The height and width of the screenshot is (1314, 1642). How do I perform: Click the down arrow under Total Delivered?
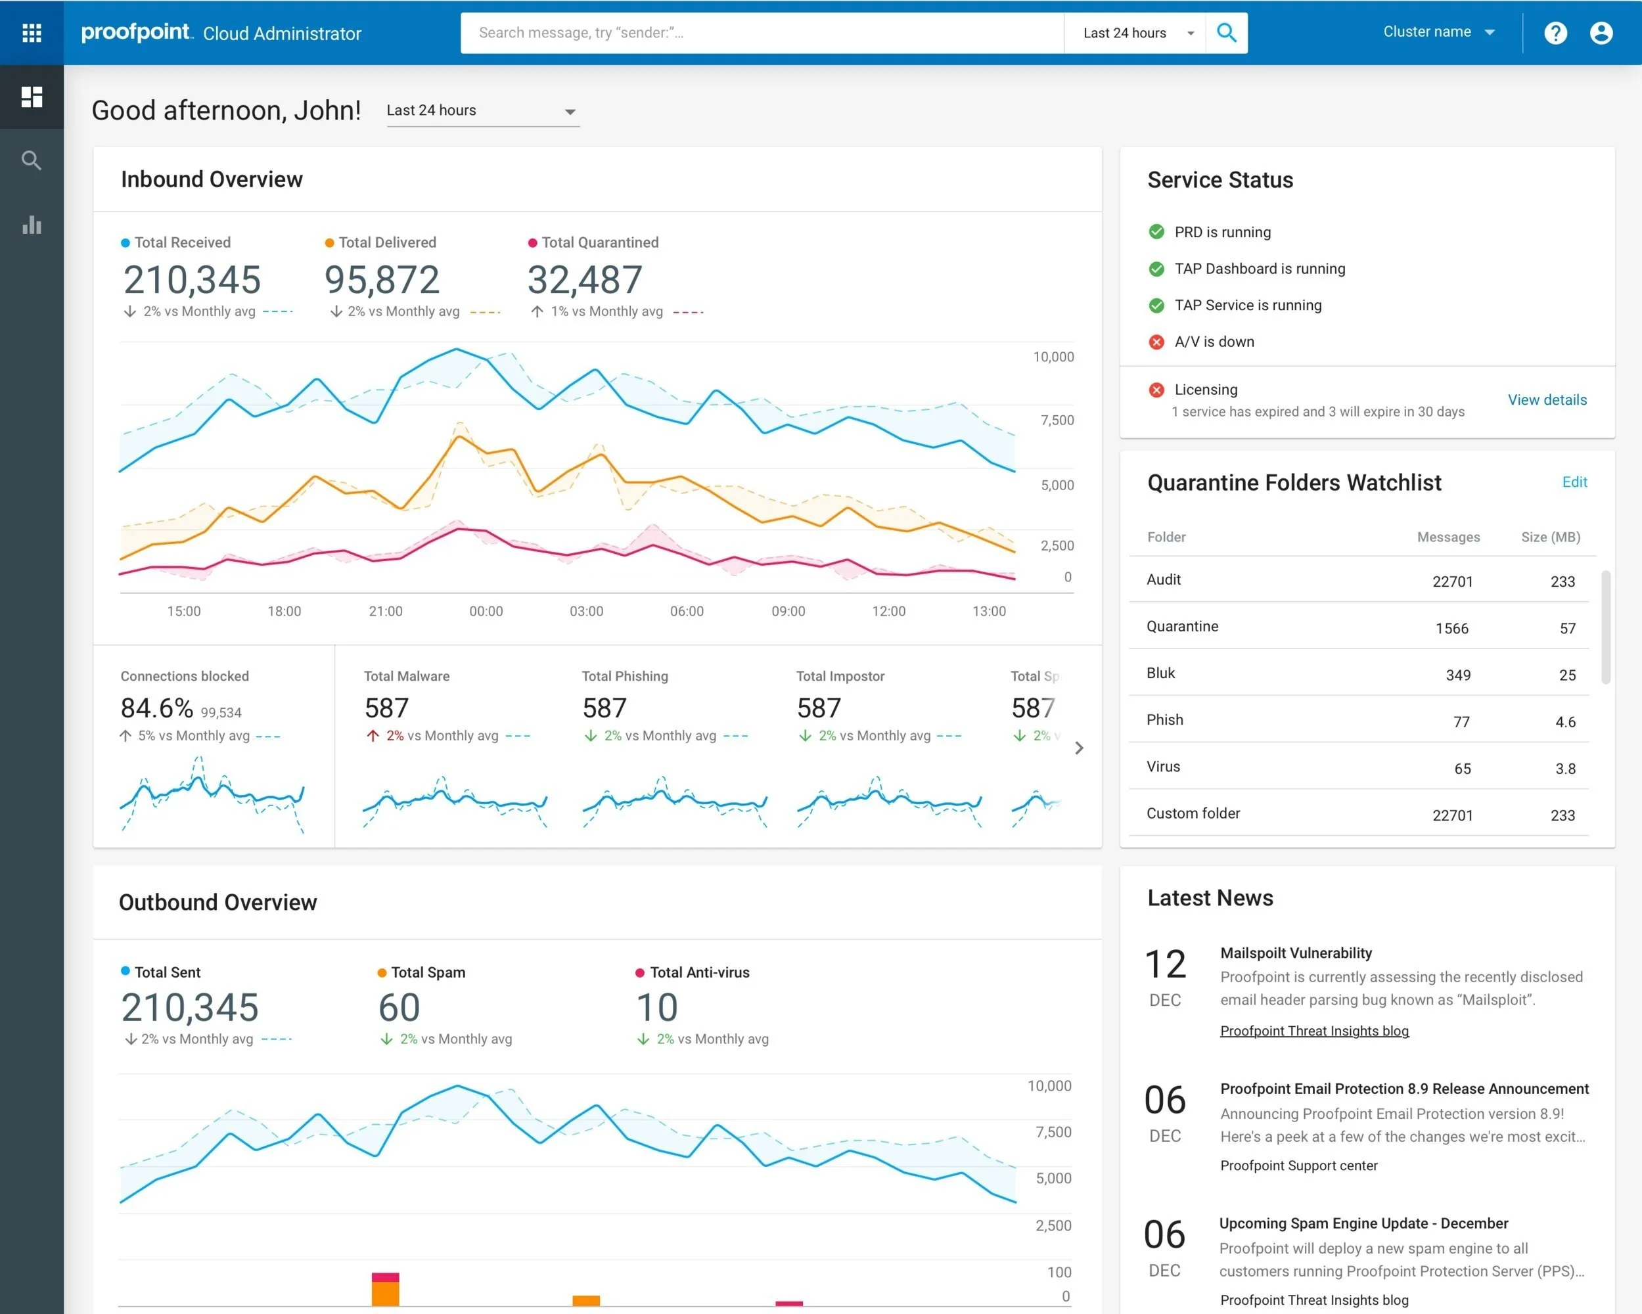coord(336,311)
